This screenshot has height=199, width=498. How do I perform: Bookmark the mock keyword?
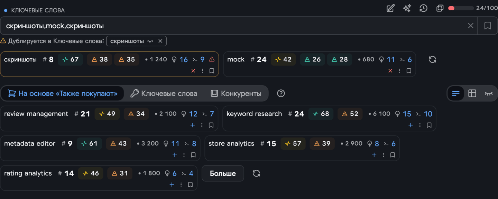(409, 71)
